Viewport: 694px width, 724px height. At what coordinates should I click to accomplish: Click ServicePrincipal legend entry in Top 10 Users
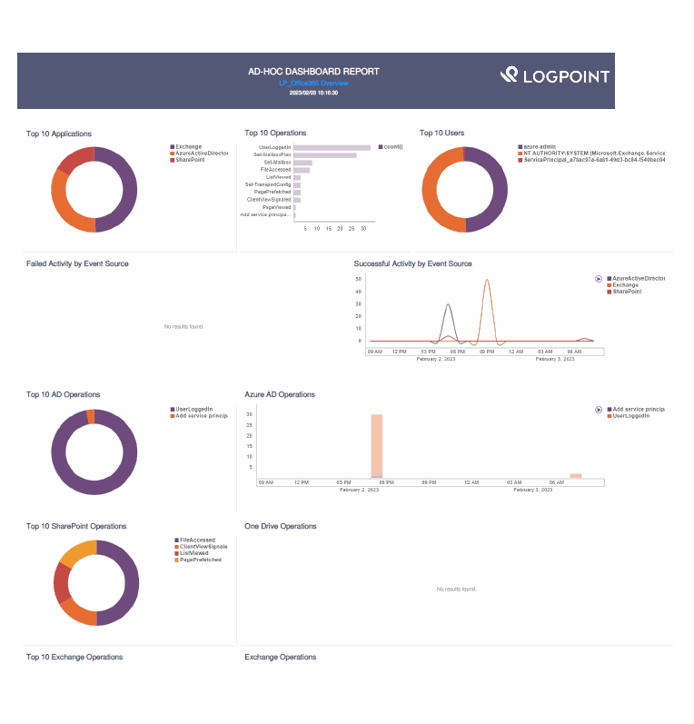[x=591, y=160]
